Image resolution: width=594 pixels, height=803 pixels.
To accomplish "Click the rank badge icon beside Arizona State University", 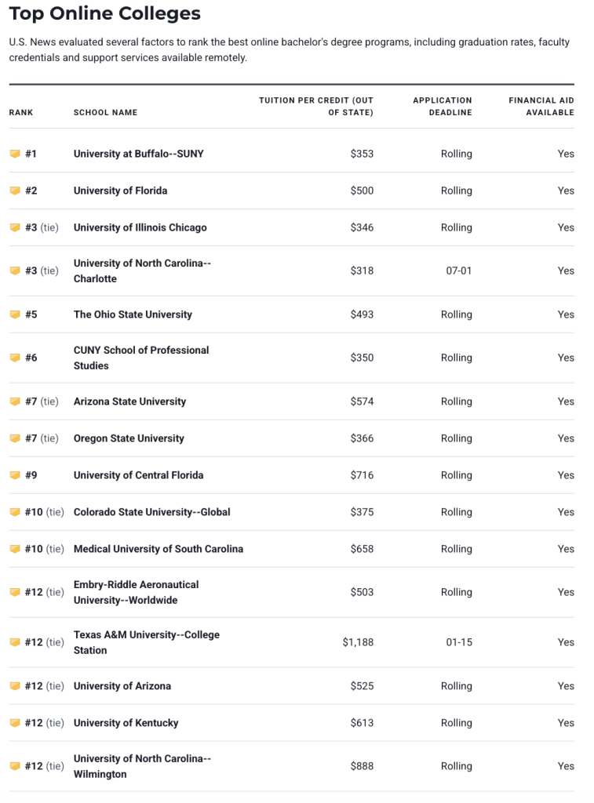I will pyautogui.click(x=14, y=401).
